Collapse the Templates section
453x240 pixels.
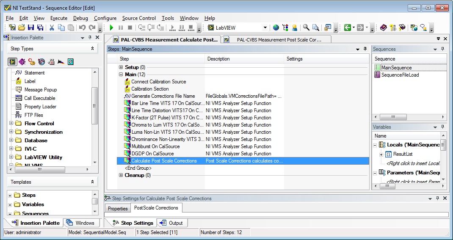92,182
